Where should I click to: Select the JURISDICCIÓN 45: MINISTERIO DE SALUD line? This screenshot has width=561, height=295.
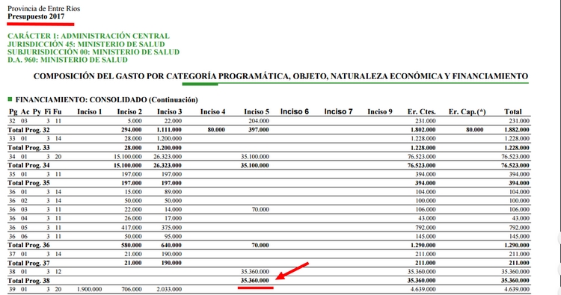click(x=86, y=44)
